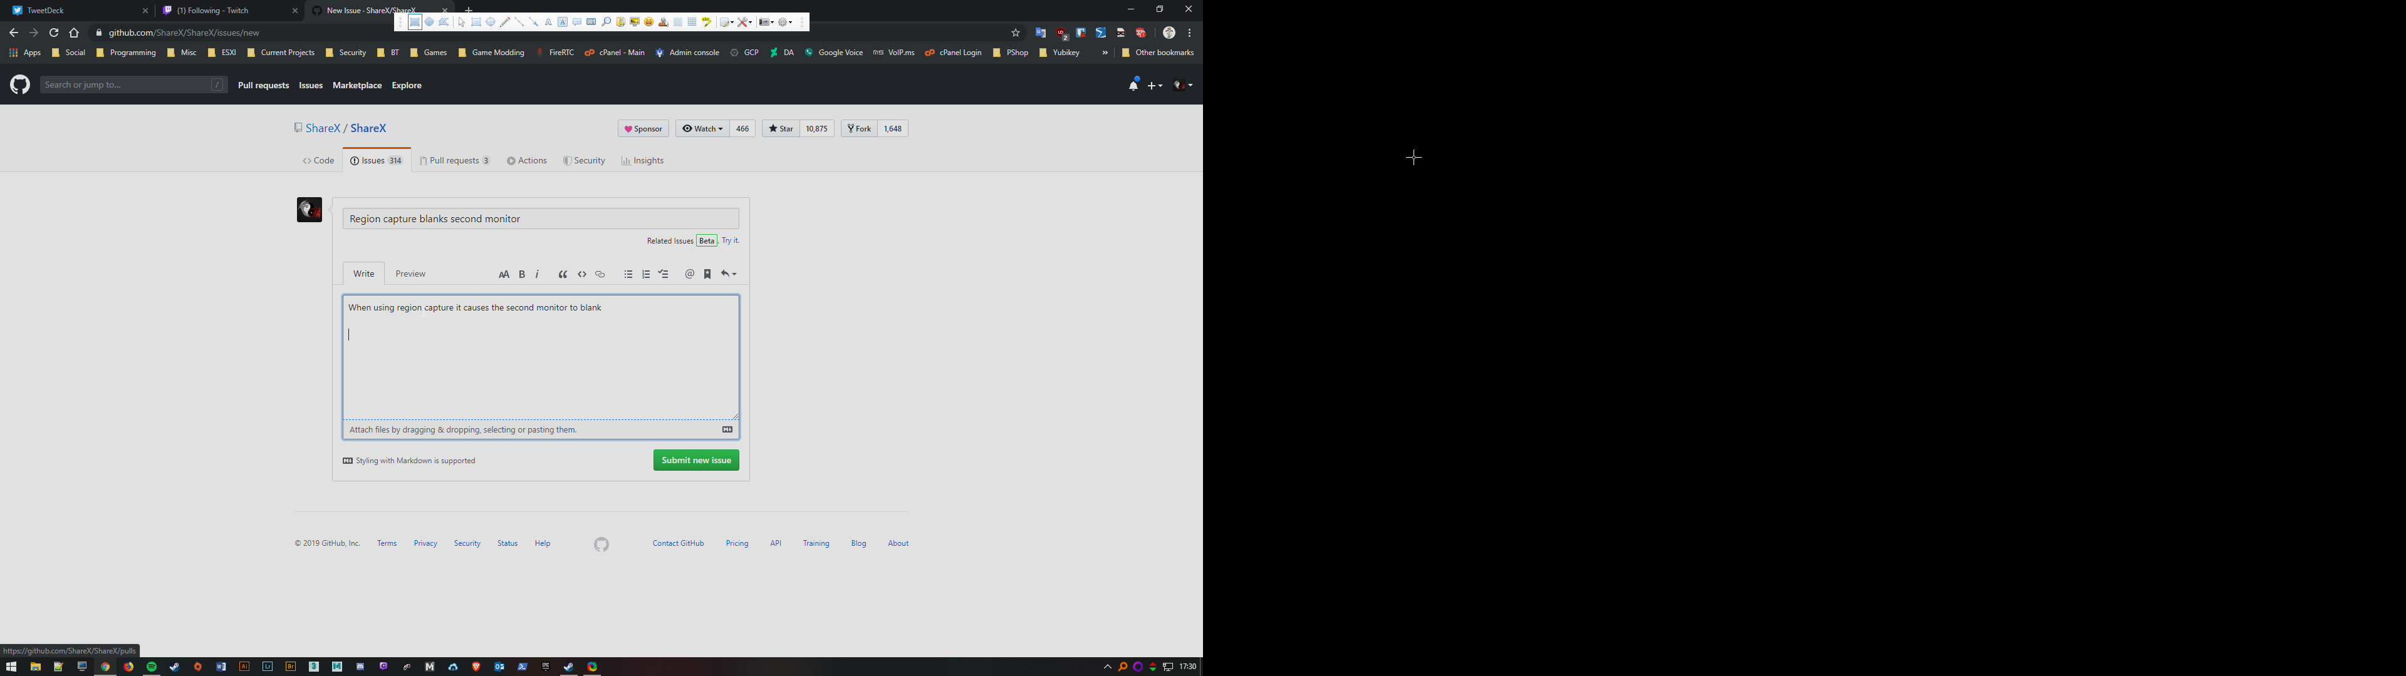Open the 'Try it.' related issues link
2406x676 pixels.
coord(731,241)
